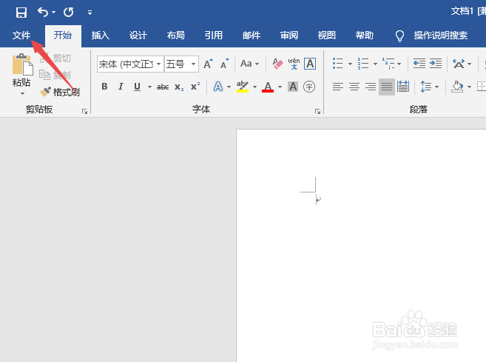
Task: Click the Align Left icon
Action: pos(338,87)
